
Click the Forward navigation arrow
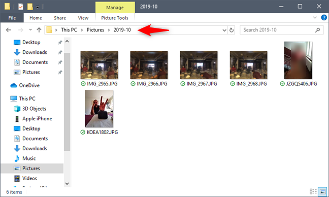coord(20,30)
